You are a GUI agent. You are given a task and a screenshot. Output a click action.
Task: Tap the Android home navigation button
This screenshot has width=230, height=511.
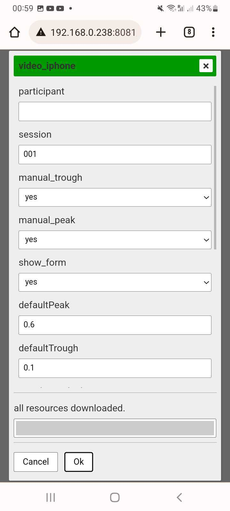click(115, 497)
